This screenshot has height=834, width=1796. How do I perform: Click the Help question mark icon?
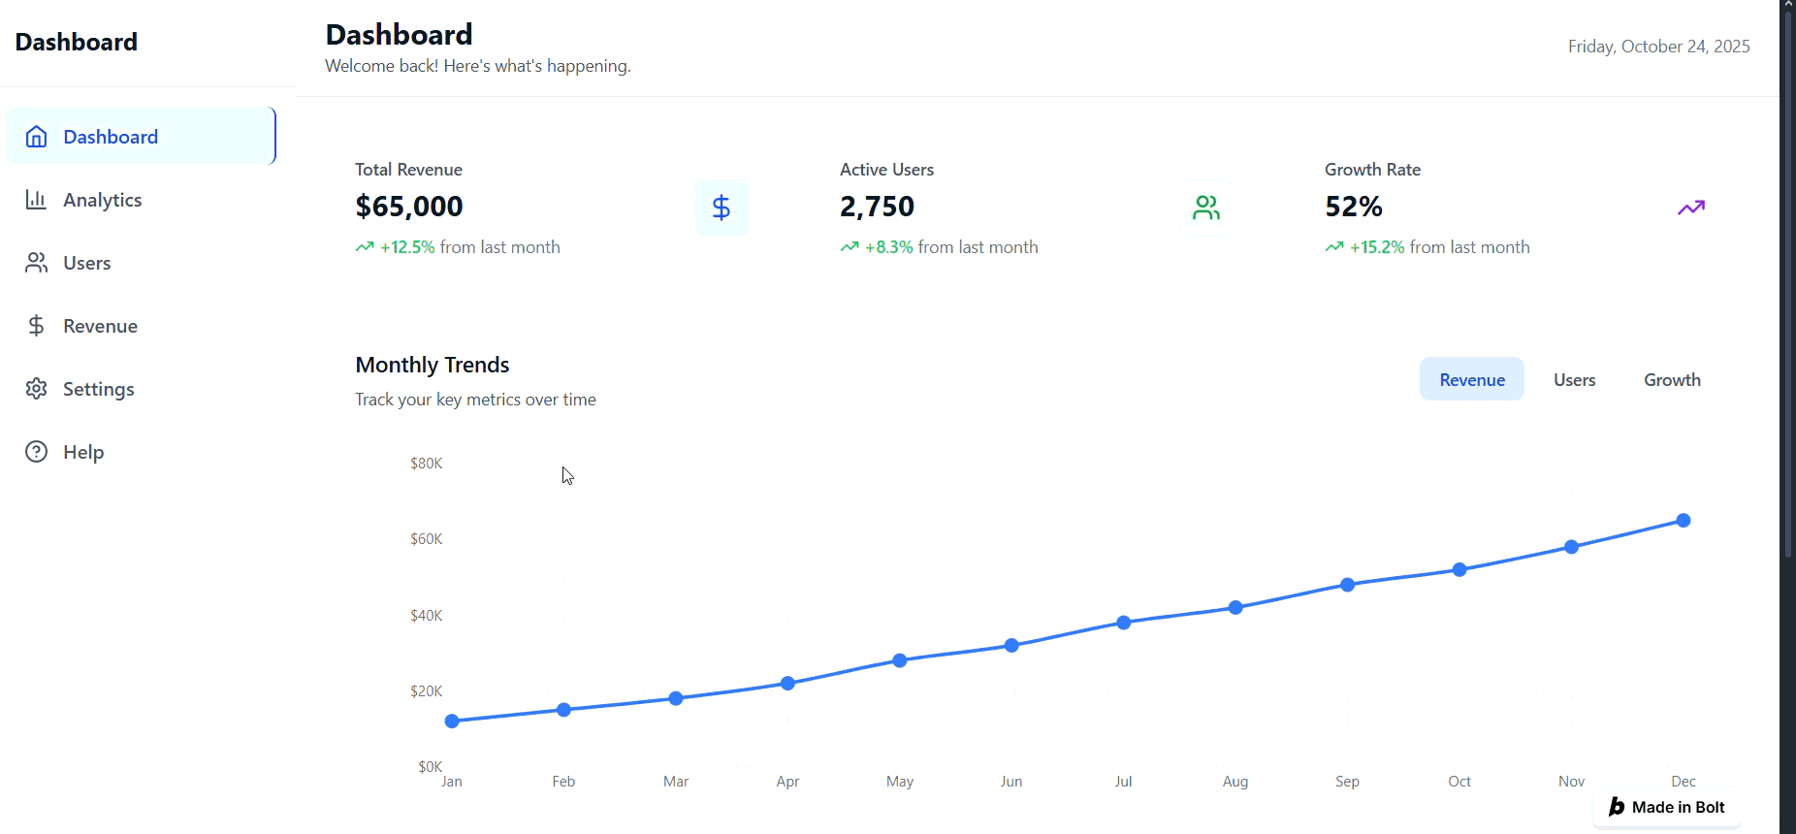pyautogui.click(x=36, y=452)
